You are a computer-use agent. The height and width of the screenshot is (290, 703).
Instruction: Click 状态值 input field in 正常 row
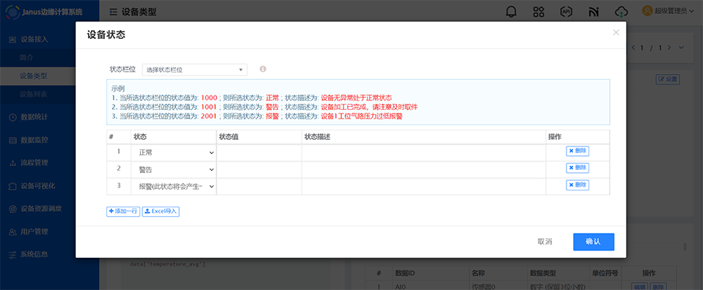point(259,152)
